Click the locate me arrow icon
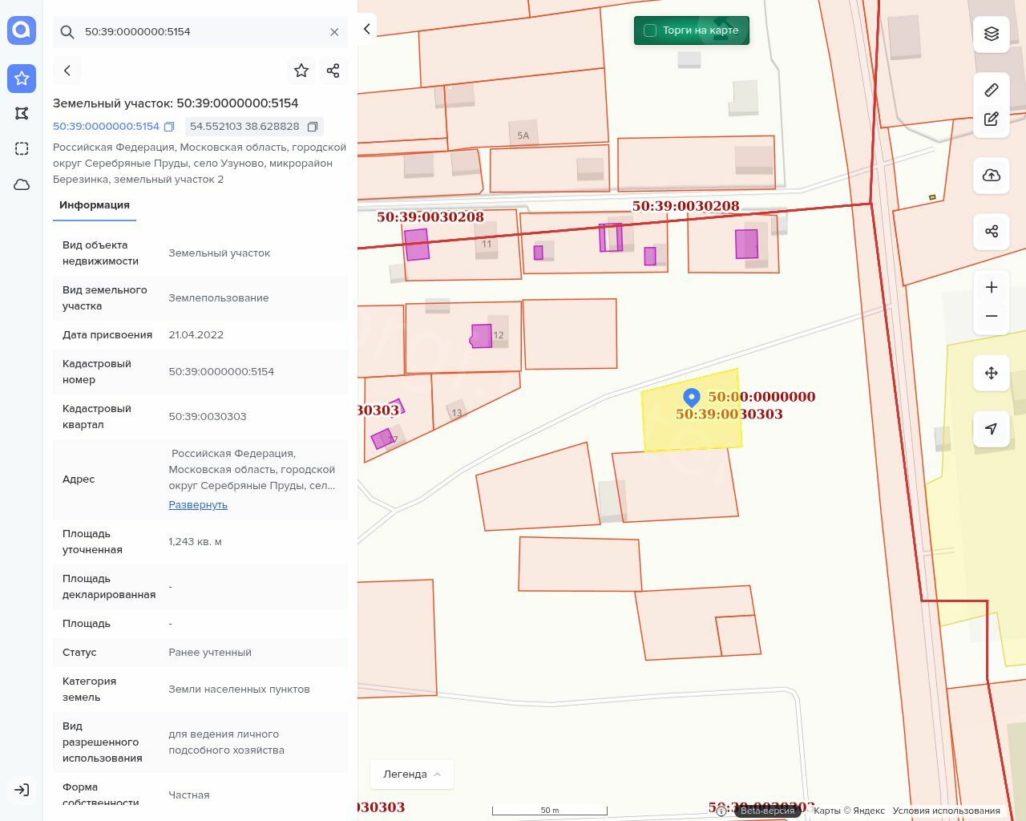The width and height of the screenshot is (1026, 821). [x=992, y=429]
